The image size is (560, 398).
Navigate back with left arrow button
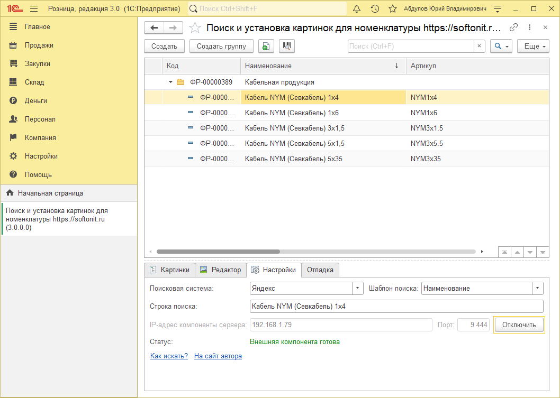154,28
